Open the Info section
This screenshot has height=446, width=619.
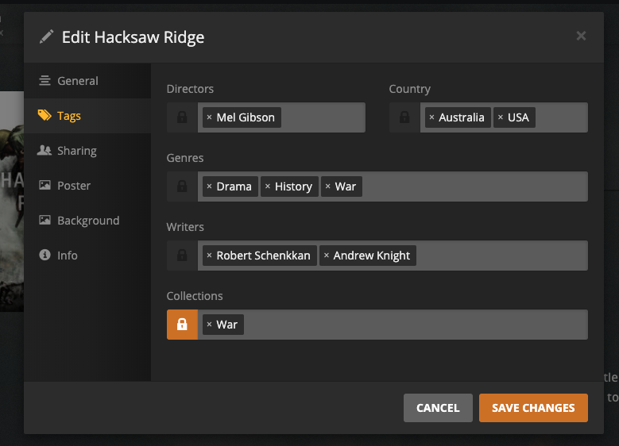click(x=87, y=255)
